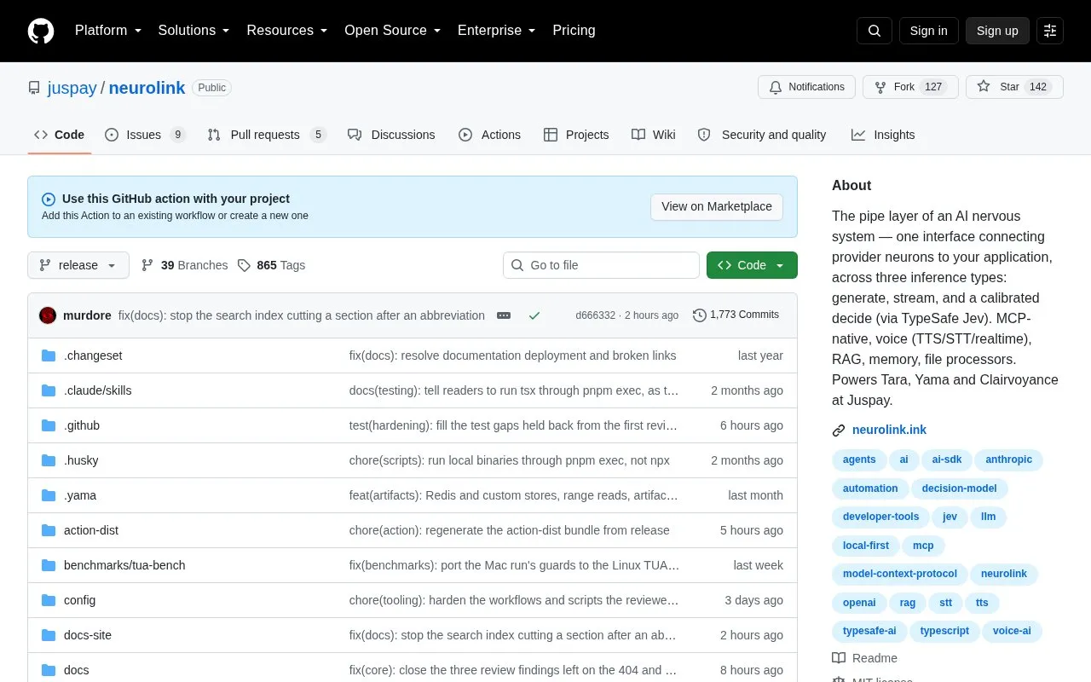1091x682 pixels.
Task: Open the neurolink.ink website link
Action: [x=889, y=431]
